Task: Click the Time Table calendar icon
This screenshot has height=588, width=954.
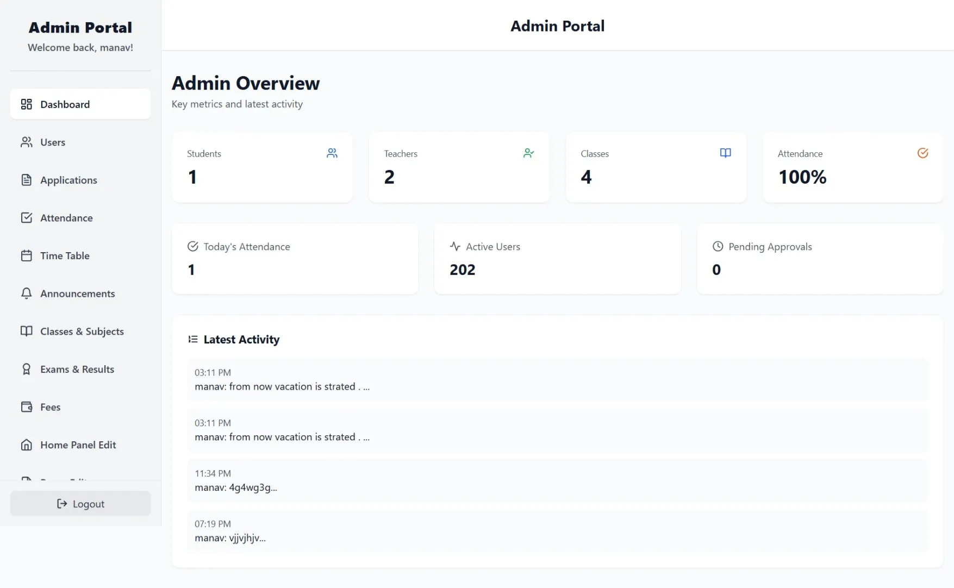Action: tap(27, 255)
